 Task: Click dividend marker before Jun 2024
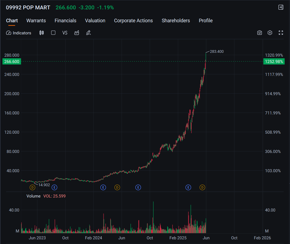117,188
